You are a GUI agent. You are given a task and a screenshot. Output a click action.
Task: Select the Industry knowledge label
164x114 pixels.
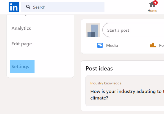106,83
